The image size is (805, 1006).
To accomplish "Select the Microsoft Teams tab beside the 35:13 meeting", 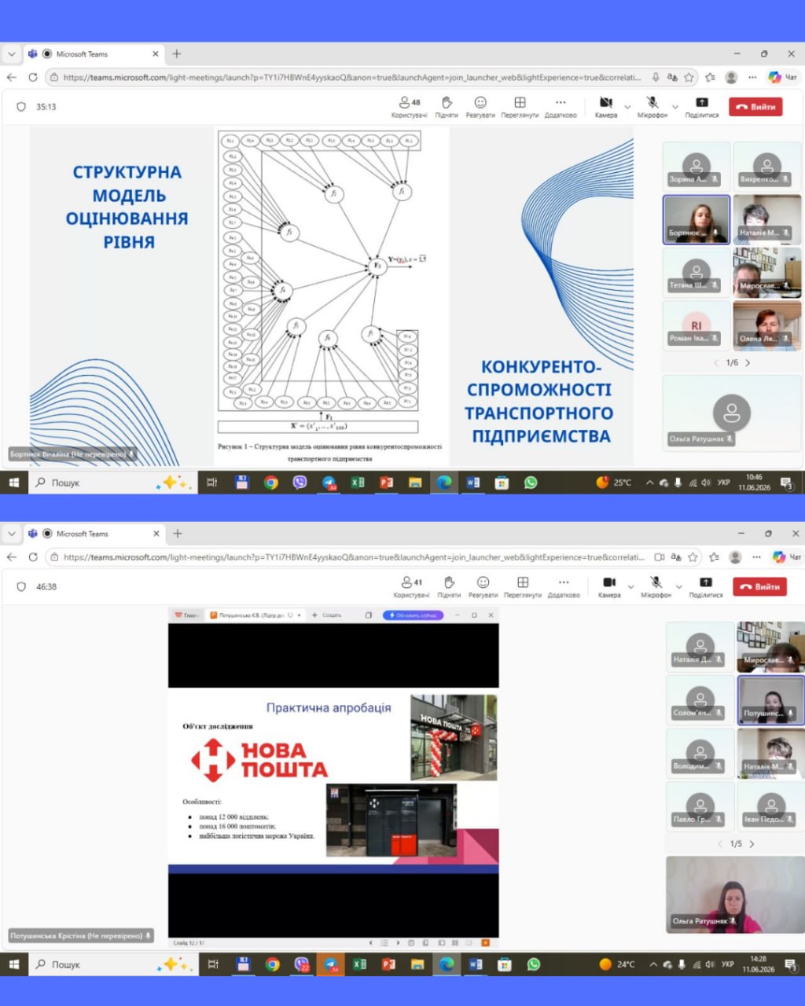I will 93,54.
